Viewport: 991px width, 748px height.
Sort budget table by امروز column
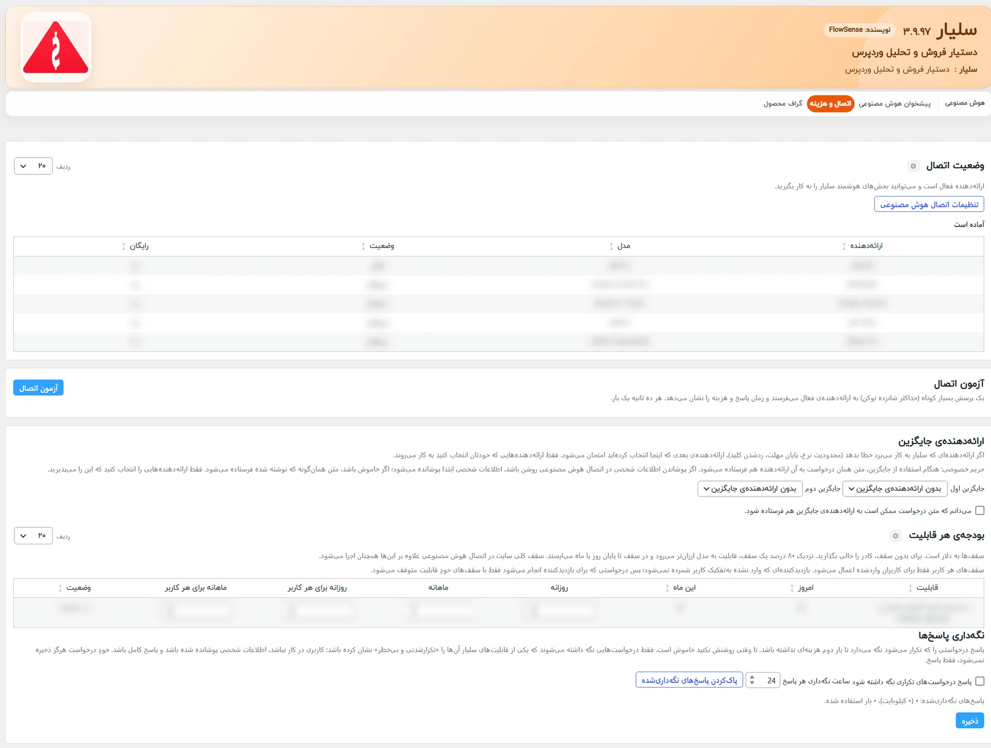(802, 588)
